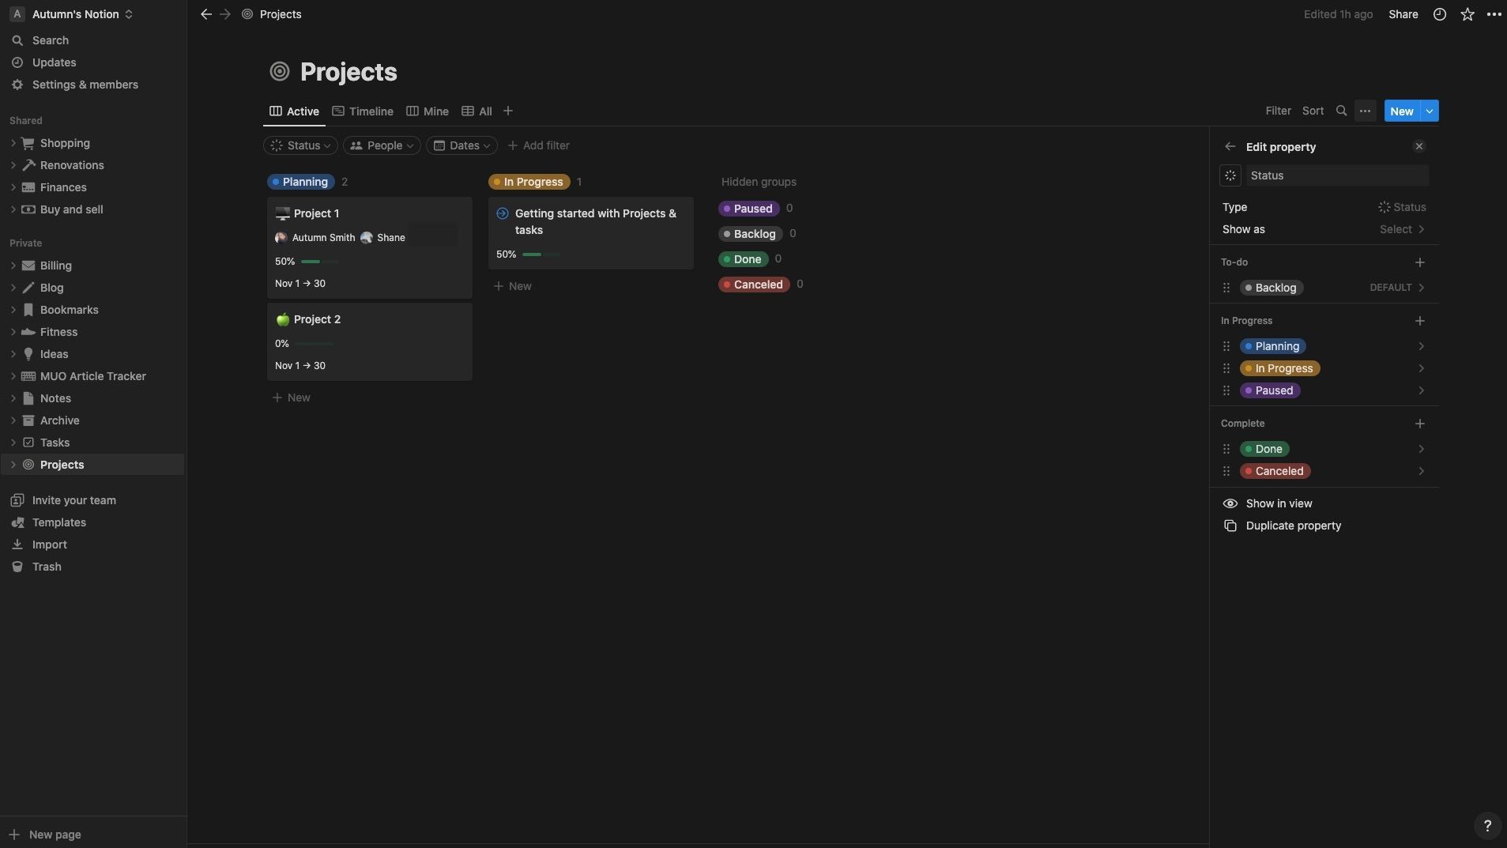The width and height of the screenshot is (1507, 848).
Task: Switch to the All table tab
Action: tap(477, 111)
